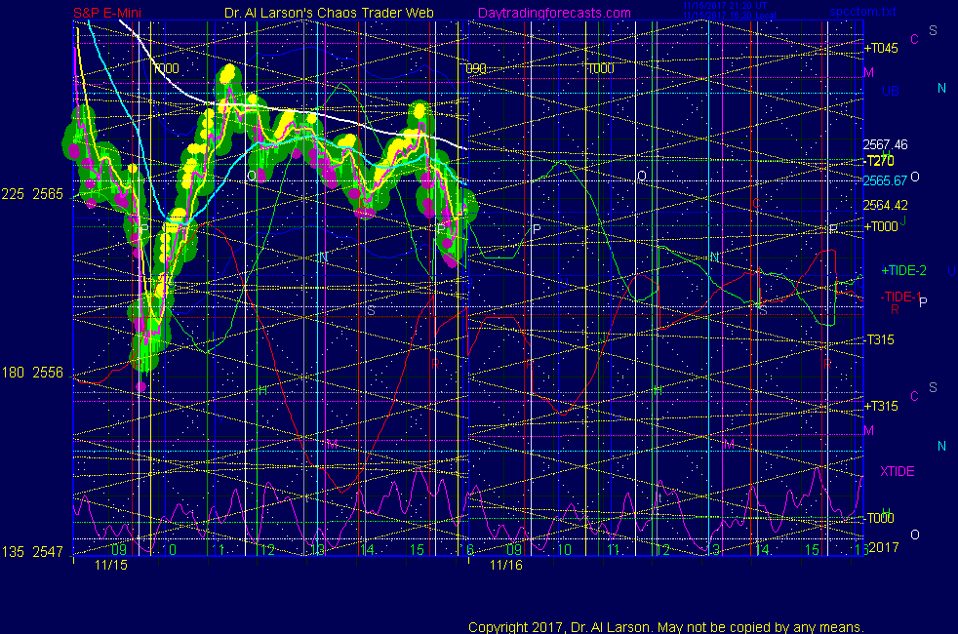Click the "135 2547" price axis label
The image size is (958, 634).
click(x=32, y=552)
